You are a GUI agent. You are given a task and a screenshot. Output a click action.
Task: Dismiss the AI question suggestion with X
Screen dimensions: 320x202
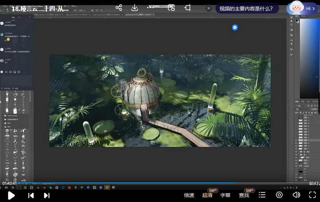pos(208,8)
